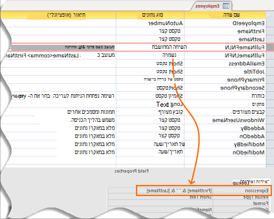Click the שם שדה column header
The image size is (274, 219).
coord(226,15)
